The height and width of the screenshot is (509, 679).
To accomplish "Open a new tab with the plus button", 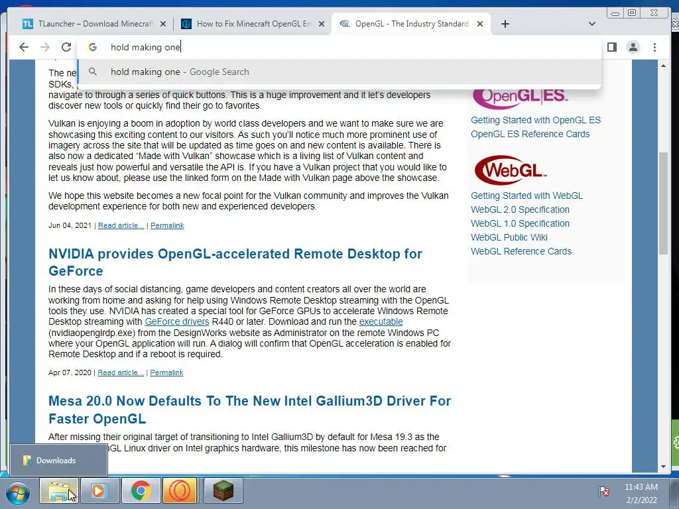I will coord(505,24).
